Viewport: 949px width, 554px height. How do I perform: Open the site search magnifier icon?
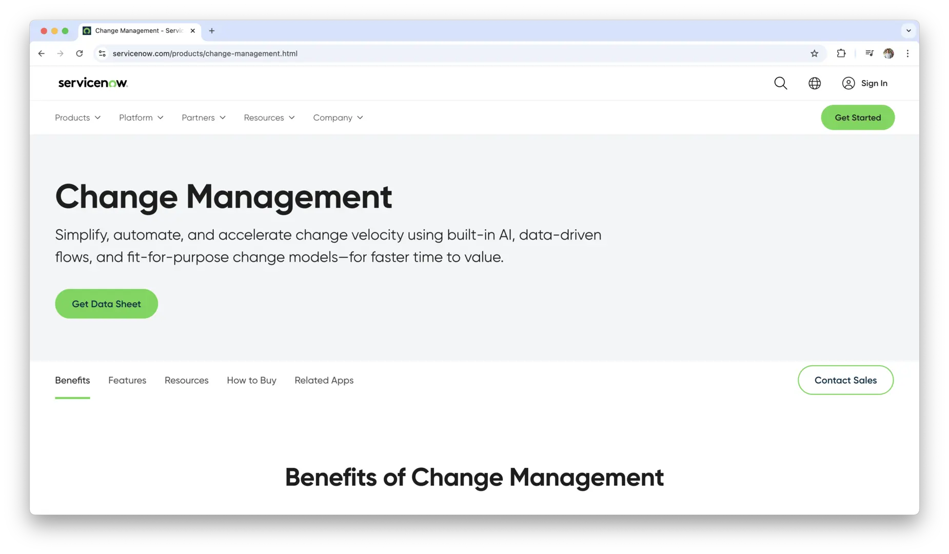click(780, 83)
